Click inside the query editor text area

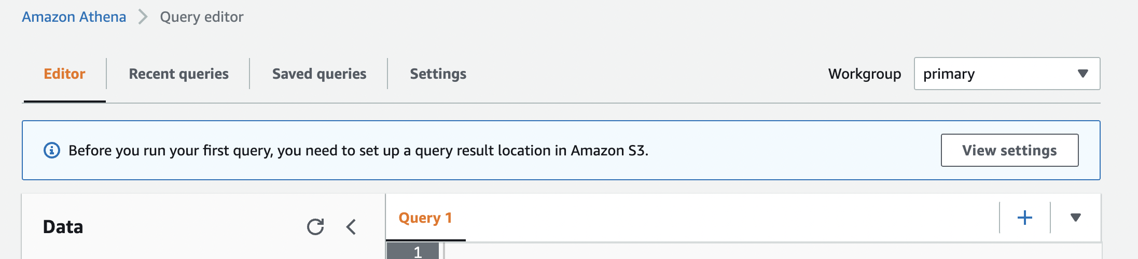click(773, 252)
